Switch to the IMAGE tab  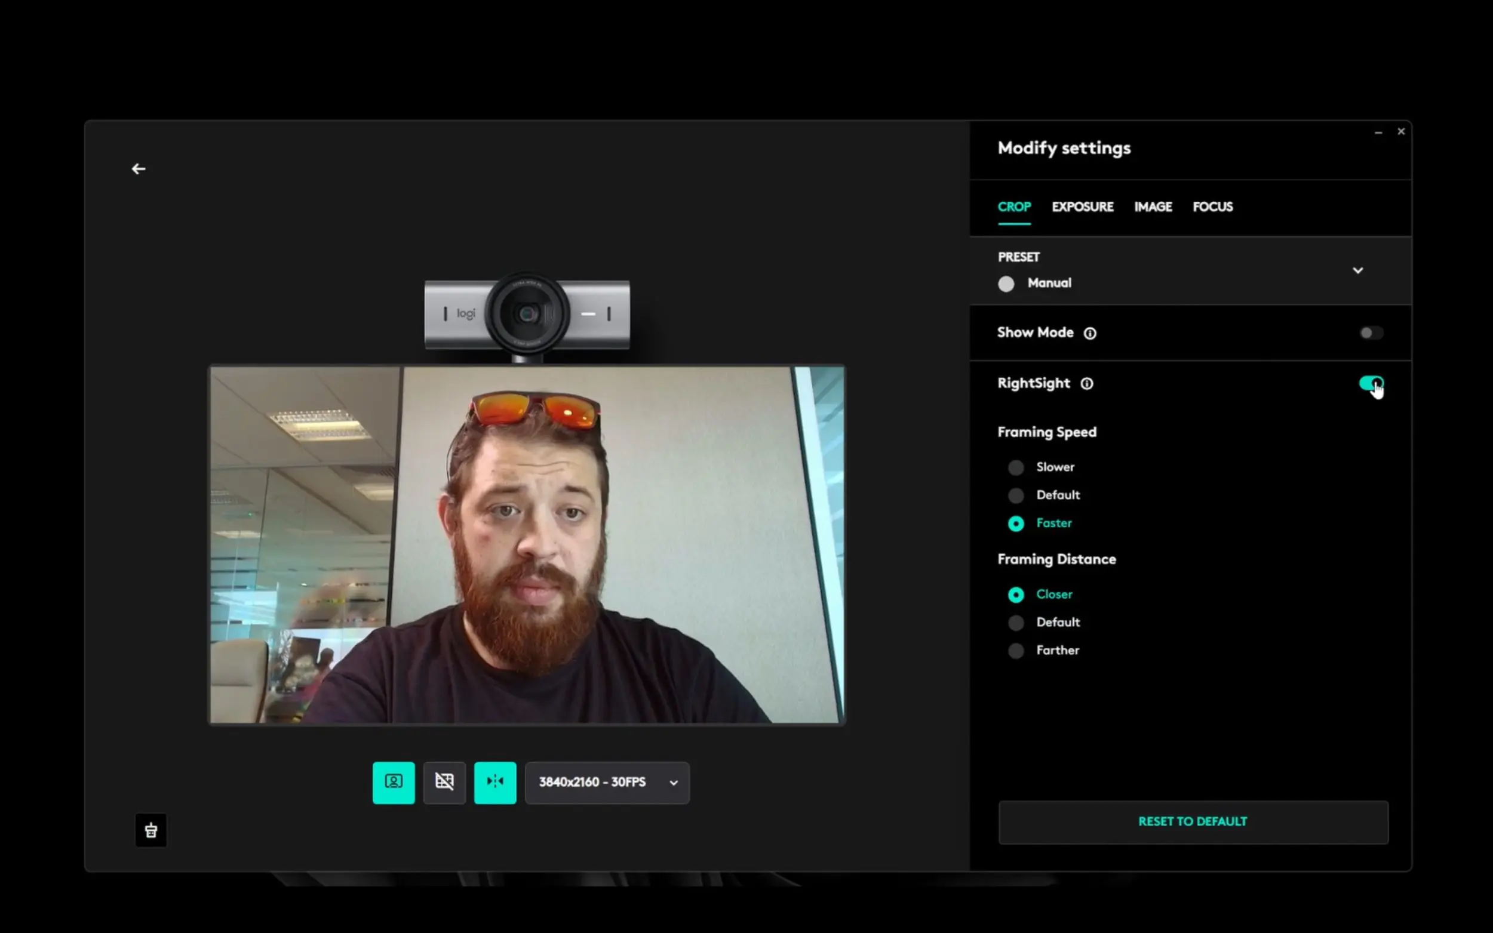1153,207
